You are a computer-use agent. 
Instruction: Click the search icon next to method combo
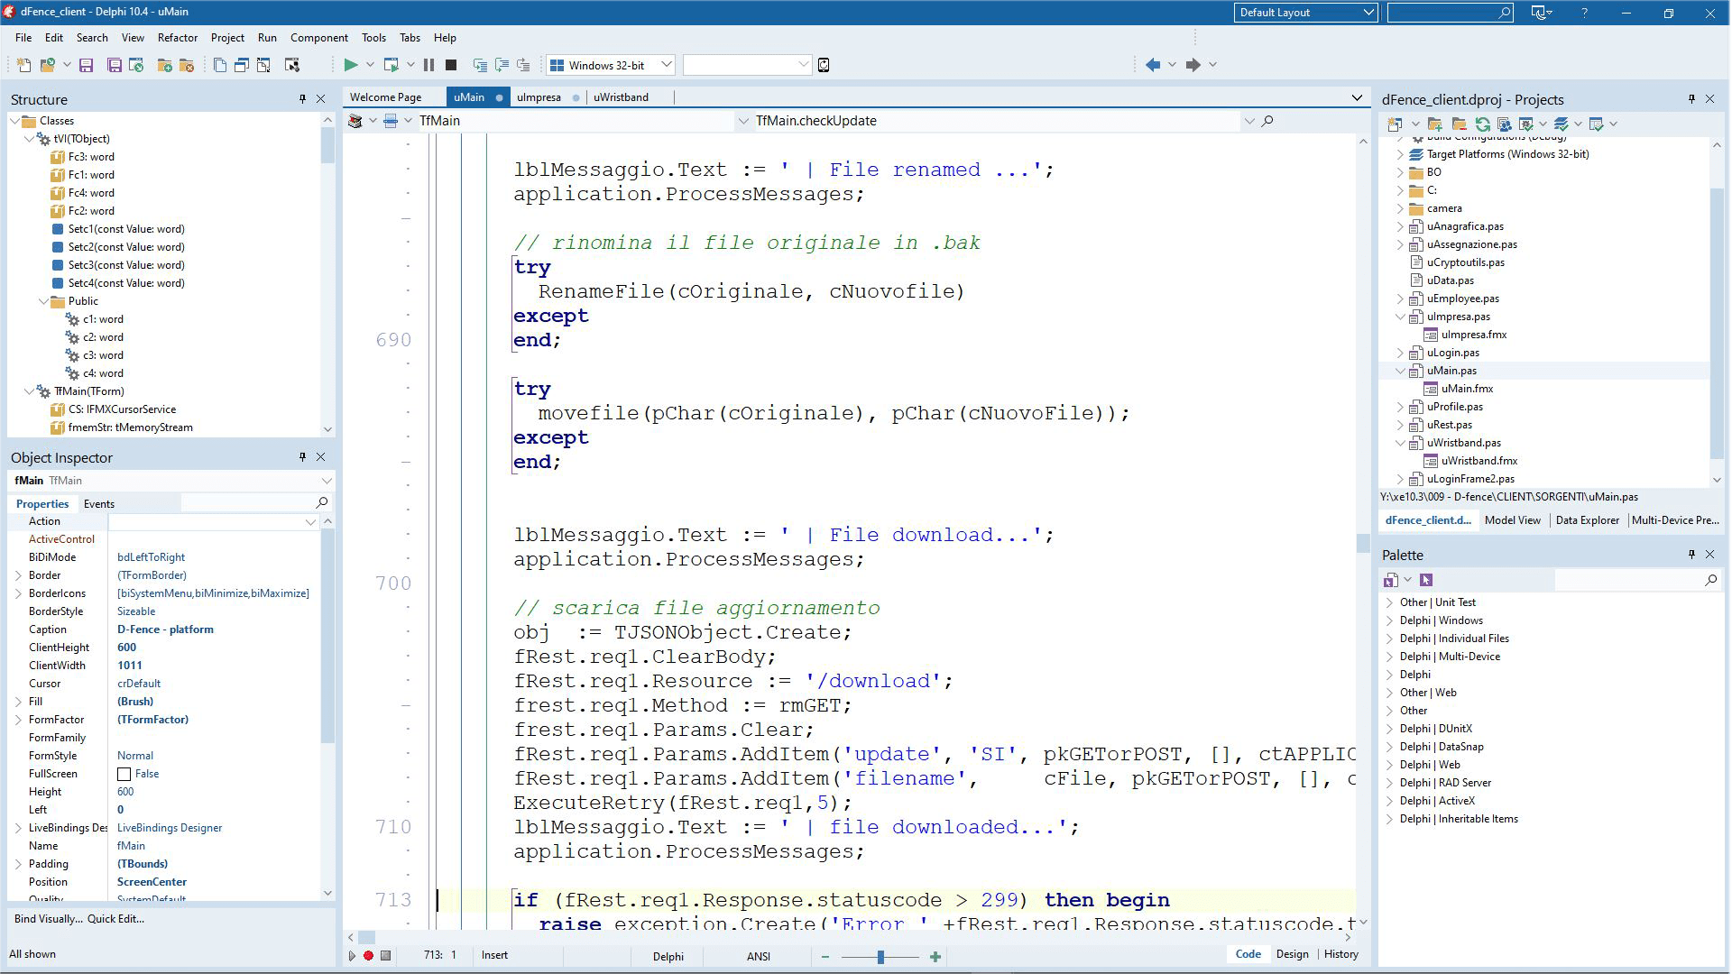(1267, 121)
